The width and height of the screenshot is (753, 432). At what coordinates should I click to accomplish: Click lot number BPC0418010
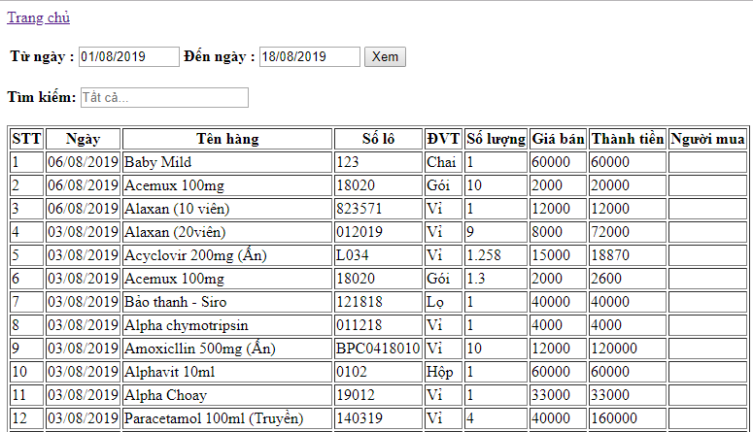[378, 349]
